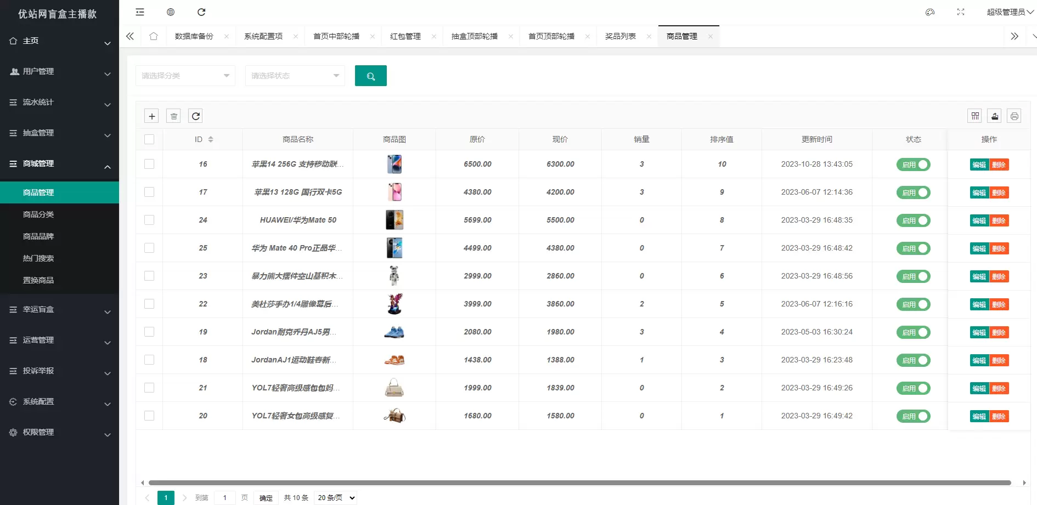Click the green search button

[x=370, y=76]
